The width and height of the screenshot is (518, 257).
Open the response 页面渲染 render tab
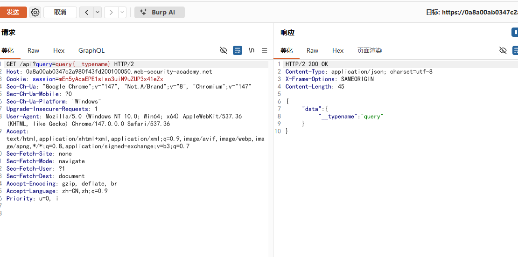[x=370, y=50]
